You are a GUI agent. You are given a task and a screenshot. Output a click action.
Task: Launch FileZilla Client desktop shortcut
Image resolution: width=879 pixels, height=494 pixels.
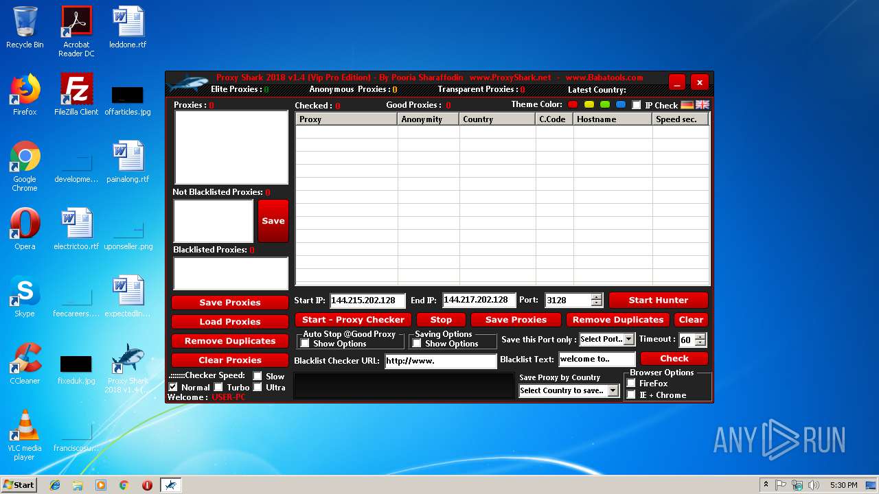[x=76, y=95]
